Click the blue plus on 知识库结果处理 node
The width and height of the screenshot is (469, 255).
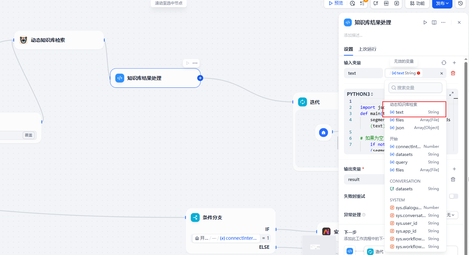click(x=200, y=78)
